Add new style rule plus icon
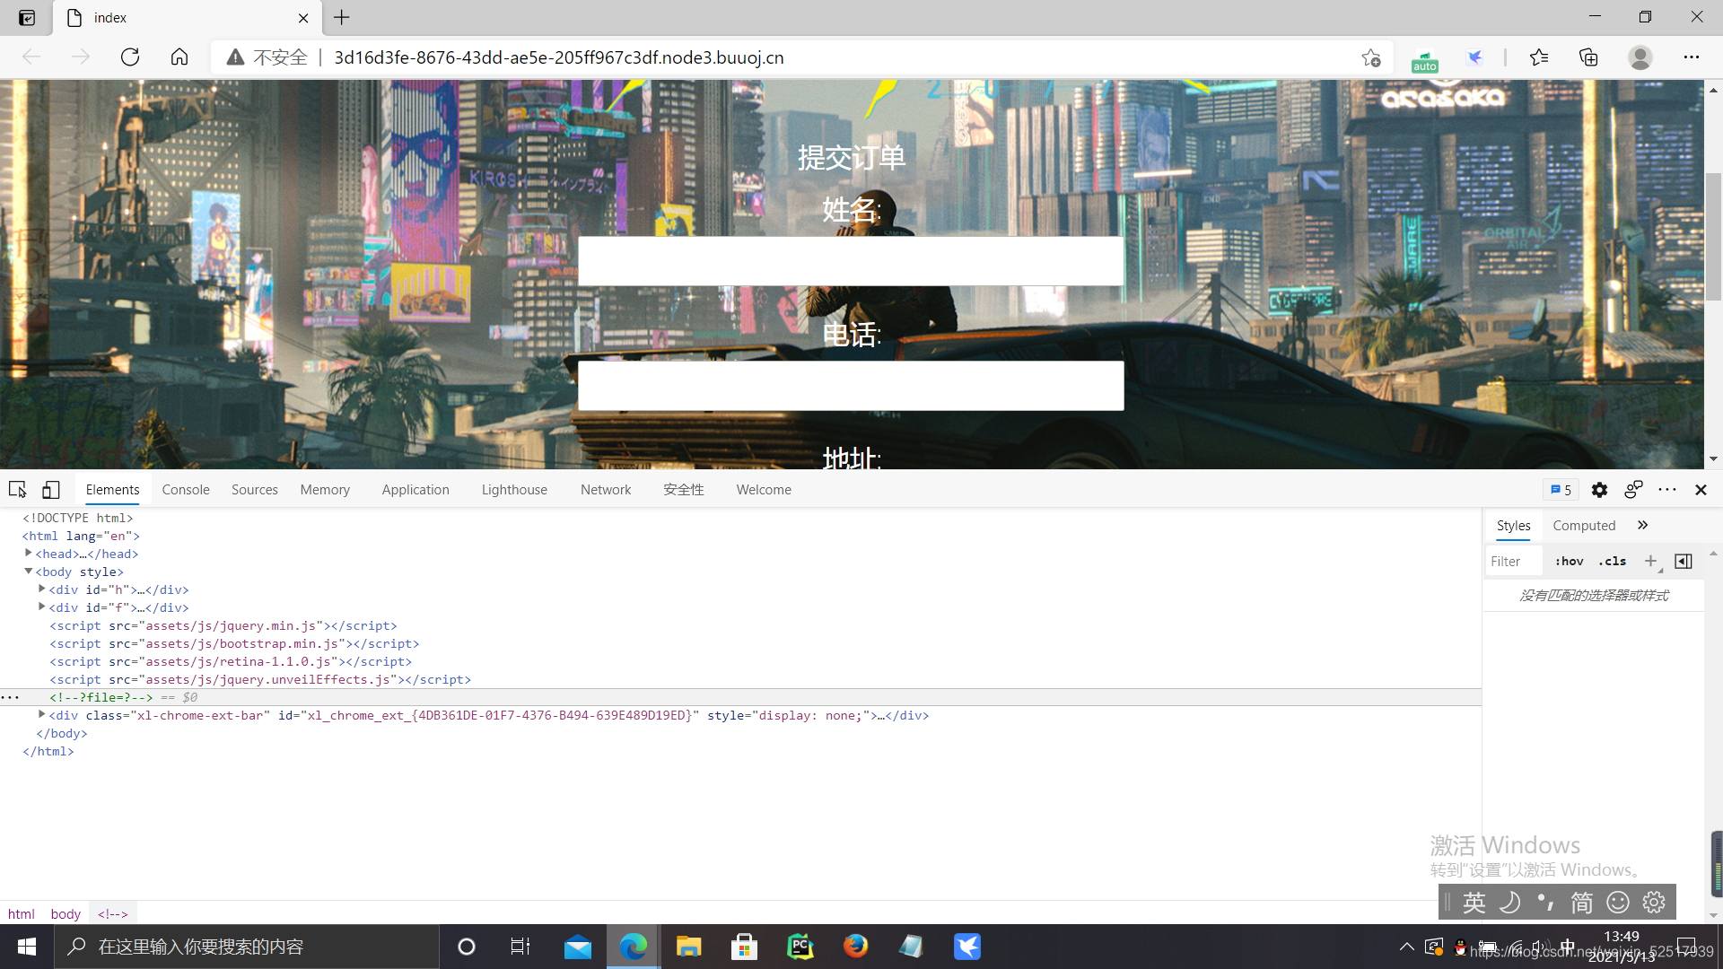Image resolution: width=1723 pixels, height=969 pixels. (1650, 561)
